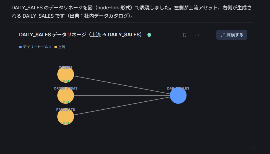
Task: Select the ORDER_ITEMS node circle
Action: [66, 96]
